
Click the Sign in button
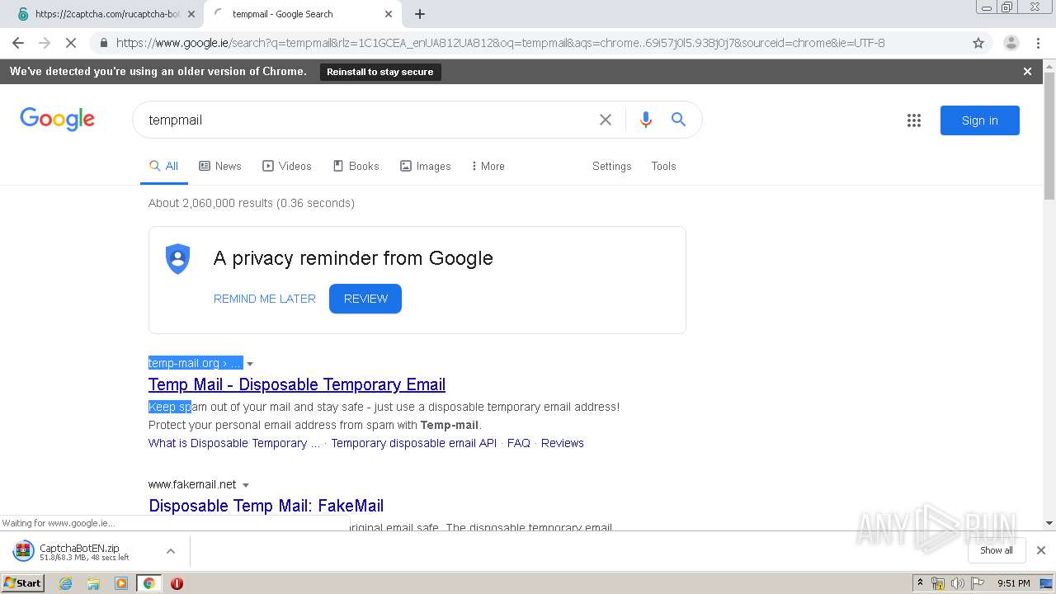point(980,120)
